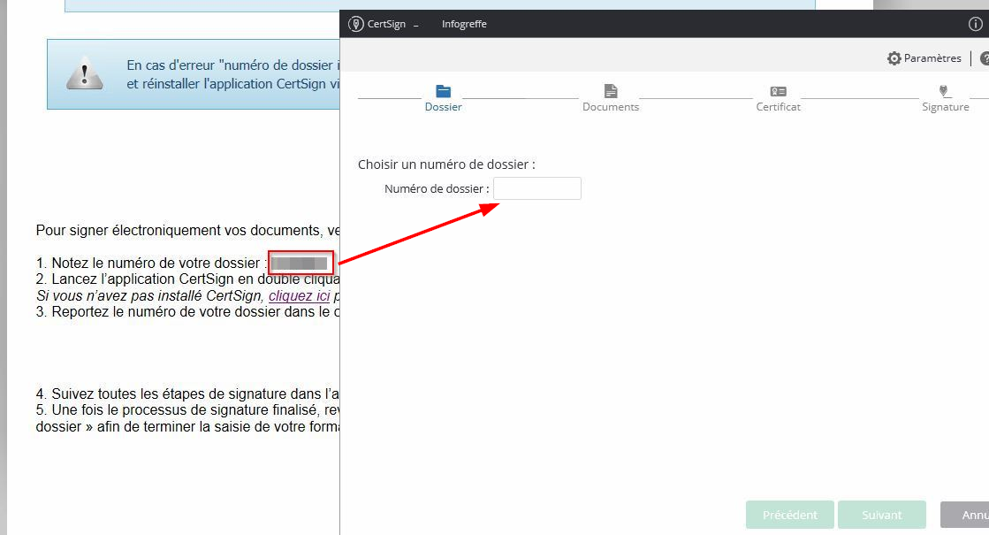This screenshot has width=989, height=535.
Task: Select the Documents page step icon
Action: coord(611,91)
